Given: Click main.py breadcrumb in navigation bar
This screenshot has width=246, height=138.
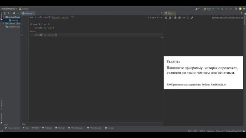Looking at the screenshot, I should [x=24, y=9].
